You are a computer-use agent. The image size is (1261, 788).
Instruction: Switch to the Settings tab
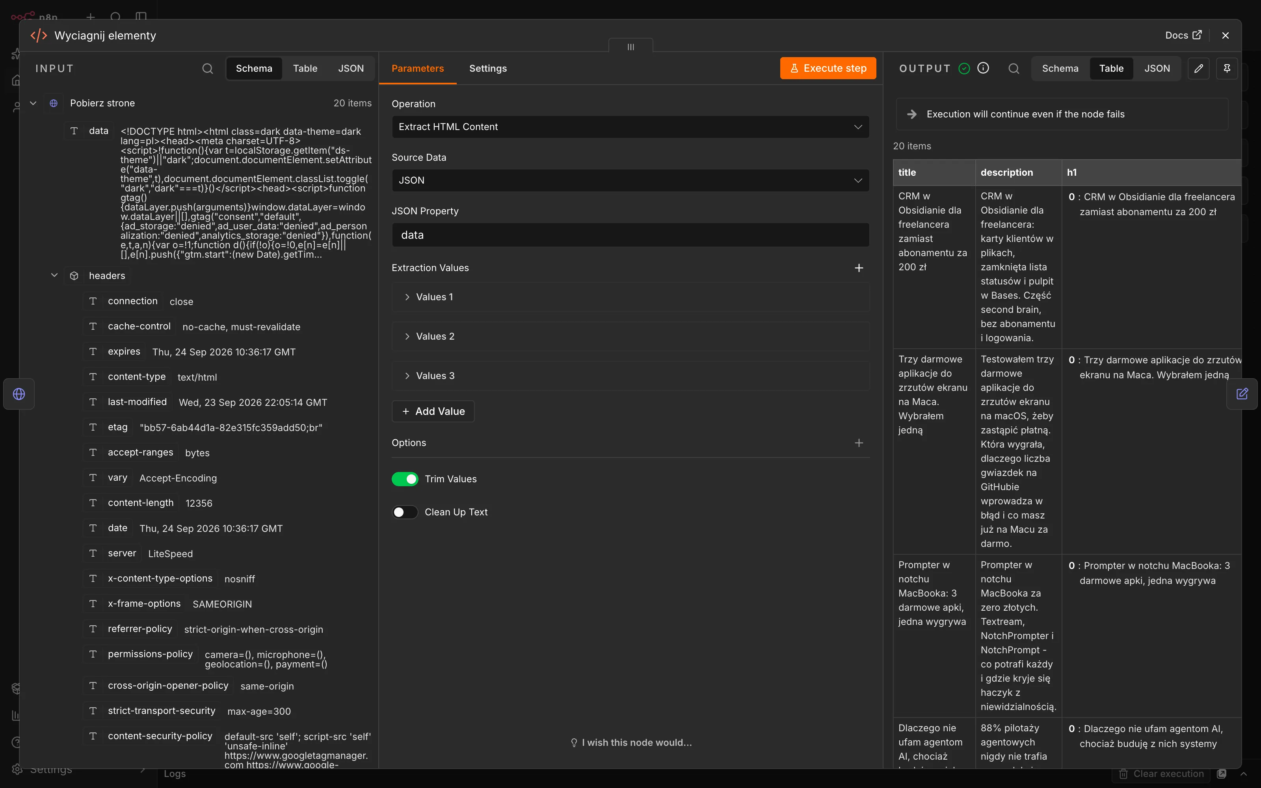coord(488,68)
